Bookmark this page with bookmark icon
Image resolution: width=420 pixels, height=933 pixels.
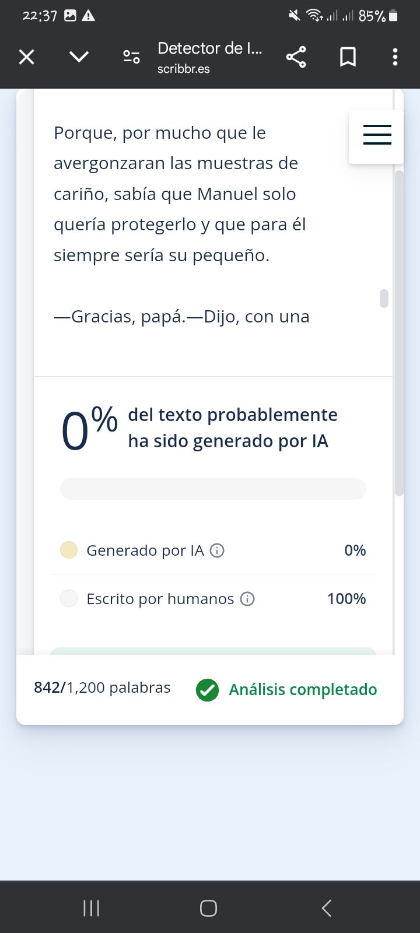[348, 57]
